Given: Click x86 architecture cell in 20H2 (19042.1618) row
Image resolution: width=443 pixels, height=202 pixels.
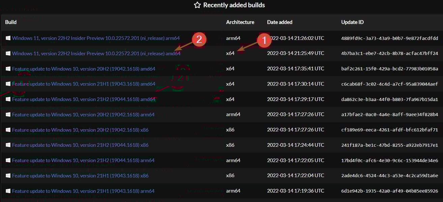Looking at the screenshot, I should (x=230, y=130).
